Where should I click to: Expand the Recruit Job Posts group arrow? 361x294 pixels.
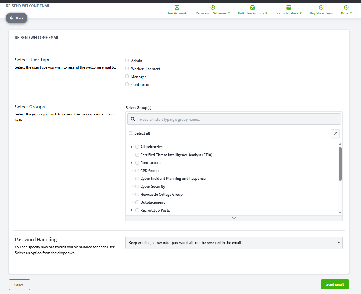[x=132, y=210]
